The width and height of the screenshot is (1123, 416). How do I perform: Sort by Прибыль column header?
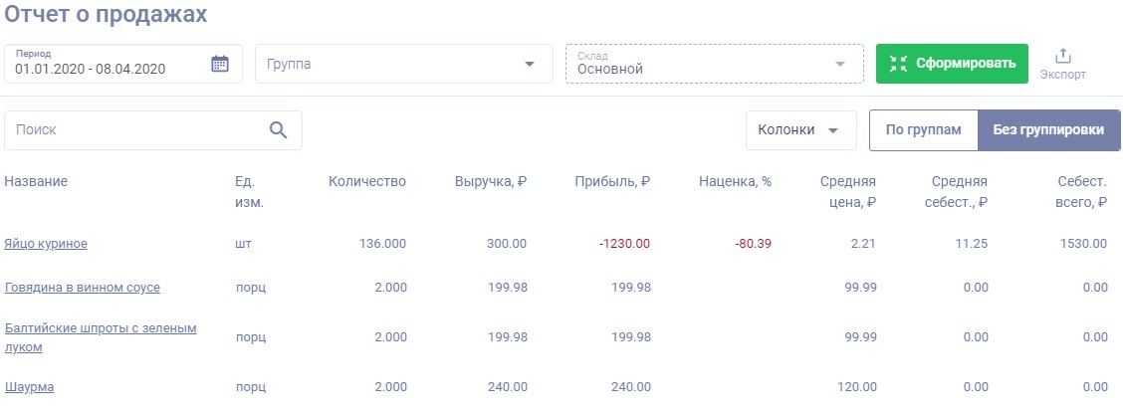pyautogui.click(x=611, y=181)
